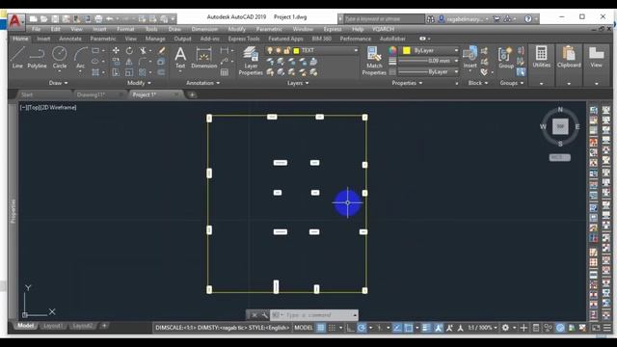The image size is (617, 347).
Task: Toggle Clean Screen mode
Action: pyautogui.click(x=596, y=328)
